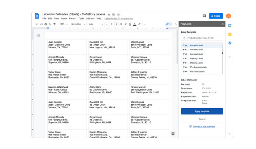Open the Suggest a new template link
Viewport: 256px width, 149px height.
tap(204, 126)
